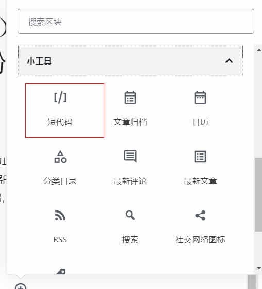Add the 最新评论 latest comments block
The image size is (262, 289).
pyautogui.click(x=130, y=169)
